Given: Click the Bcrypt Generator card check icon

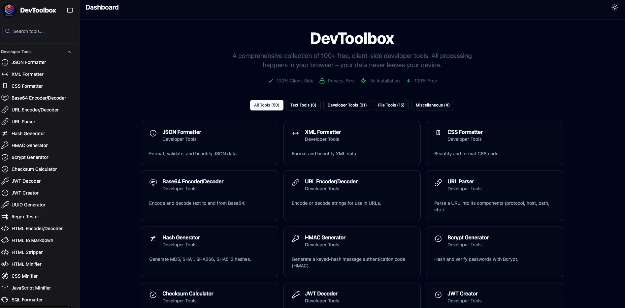Looking at the screenshot, I should [x=438, y=239].
